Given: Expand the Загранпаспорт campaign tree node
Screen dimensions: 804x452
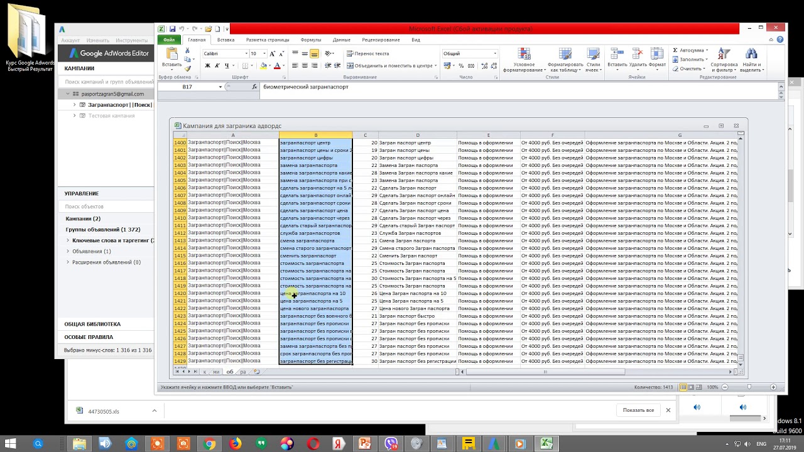Looking at the screenshot, I should (x=74, y=105).
